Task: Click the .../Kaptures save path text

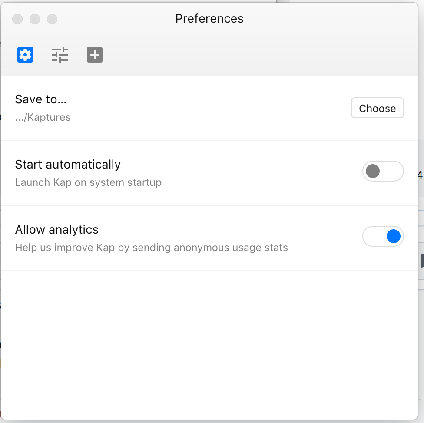Action: pyautogui.click(x=43, y=117)
